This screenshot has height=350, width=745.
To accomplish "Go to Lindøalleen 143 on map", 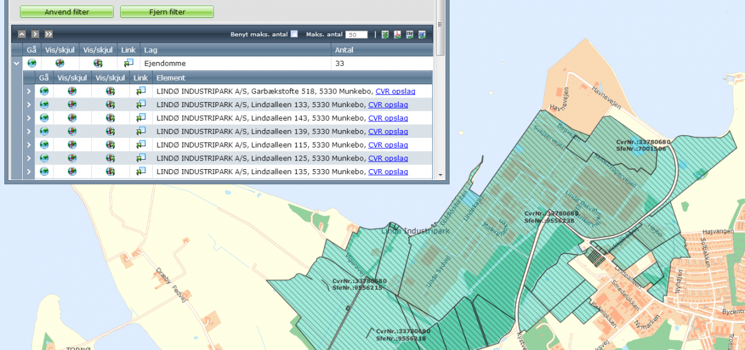I will coord(44,118).
